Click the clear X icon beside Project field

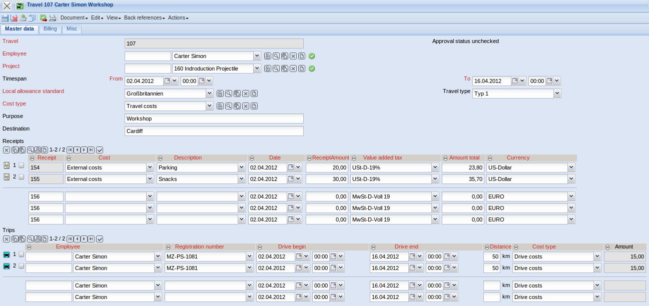click(293, 68)
